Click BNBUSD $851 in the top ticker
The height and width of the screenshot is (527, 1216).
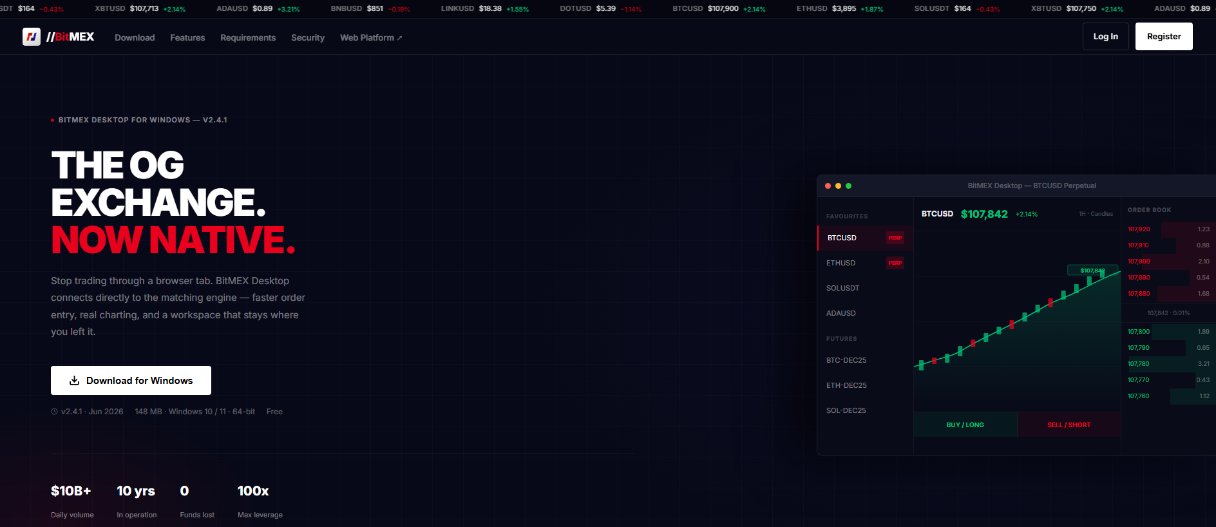[x=370, y=9]
